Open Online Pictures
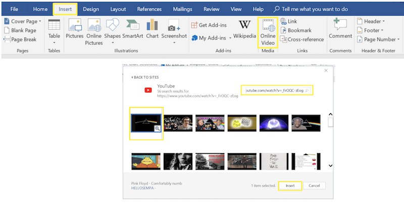The height and width of the screenshot is (204, 404). pyautogui.click(x=94, y=32)
